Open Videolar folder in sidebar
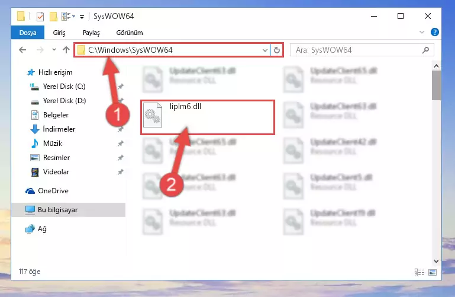Viewport: 455px width, 297px height. tap(56, 172)
